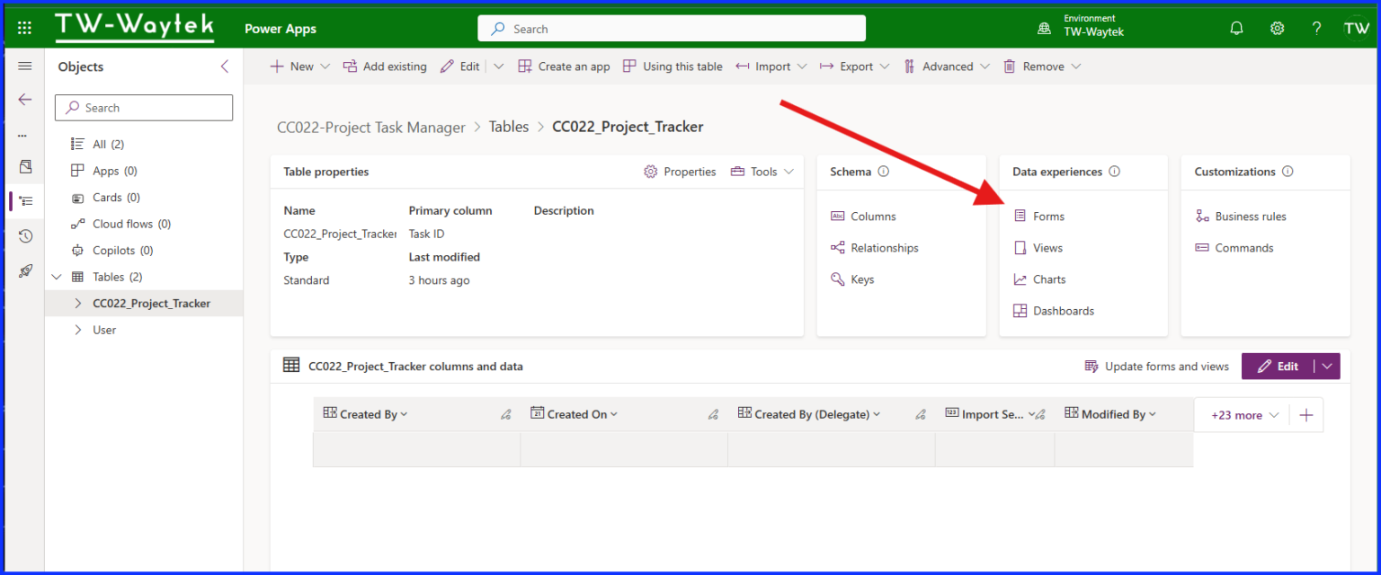This screenshot has height=575, width=1381.
Task: Select the Cards icon under Objects
Action: [x=79, y=197]
